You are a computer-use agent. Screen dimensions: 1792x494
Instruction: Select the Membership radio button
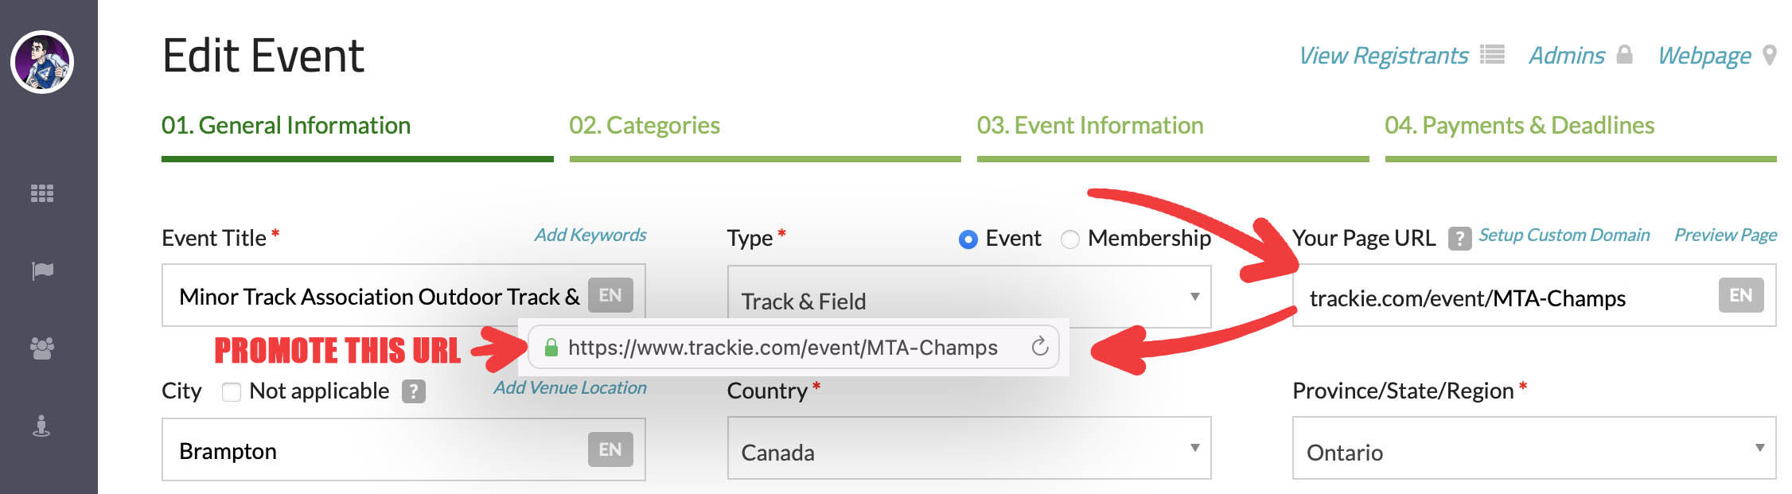pyautogui.click(x=1070, y=239)
